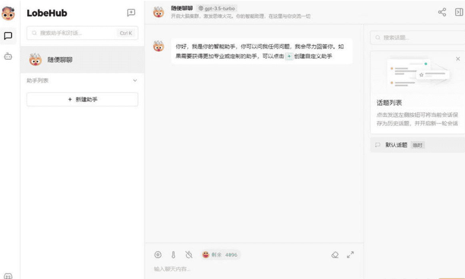Select the 默认话题 topic

417,145
